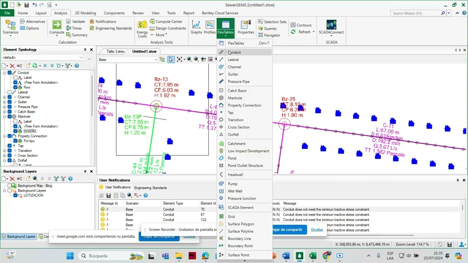This screenshot has height=263, width=468.
Task: Toggle the DISEÑO symbology checkbox
Action: point(15,131)
